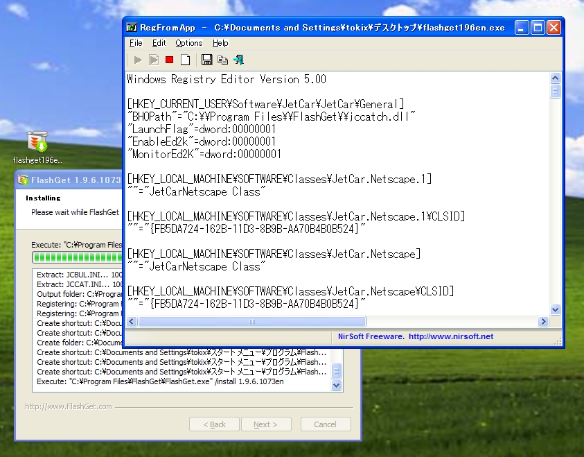584x457 pixels.
Task: Click the "LaunchFlag"=dword:00000001 line
Action: click(x=202, y=129)
